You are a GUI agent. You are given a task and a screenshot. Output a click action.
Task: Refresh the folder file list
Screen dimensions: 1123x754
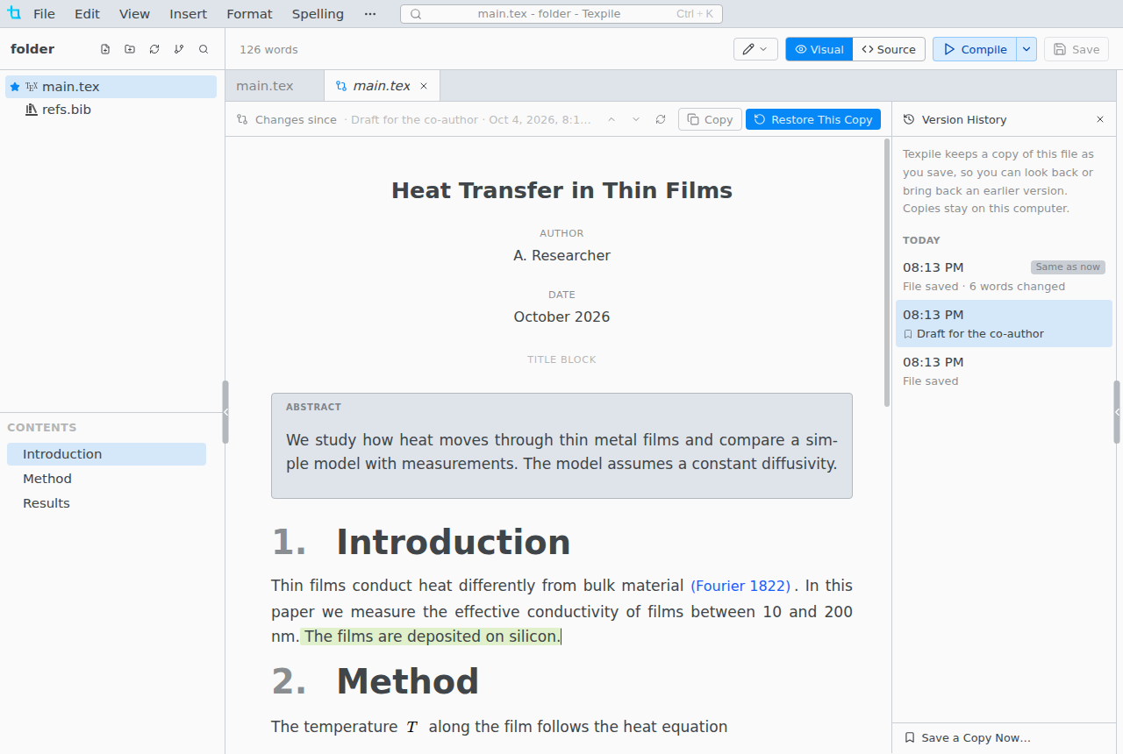click(154, 49)
